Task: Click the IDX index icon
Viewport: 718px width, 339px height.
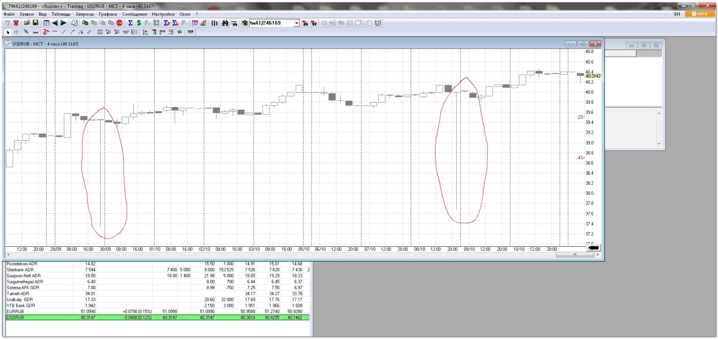Action: [x=195, y=23]
